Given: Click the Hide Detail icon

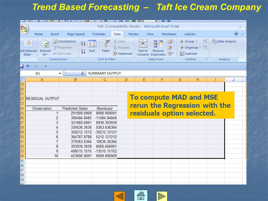Looking at the screenshot, I should tap(205, 47).
